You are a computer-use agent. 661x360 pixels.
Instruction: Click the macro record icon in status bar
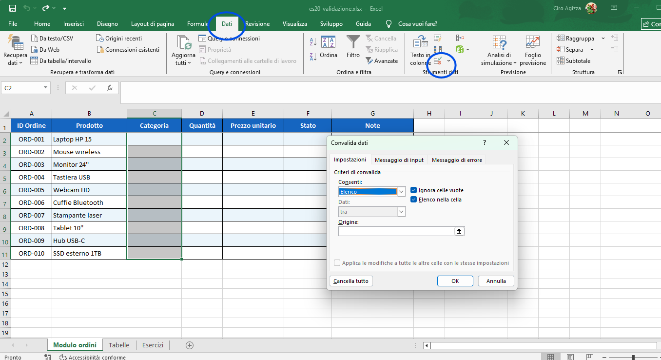(x=47, y=357)
